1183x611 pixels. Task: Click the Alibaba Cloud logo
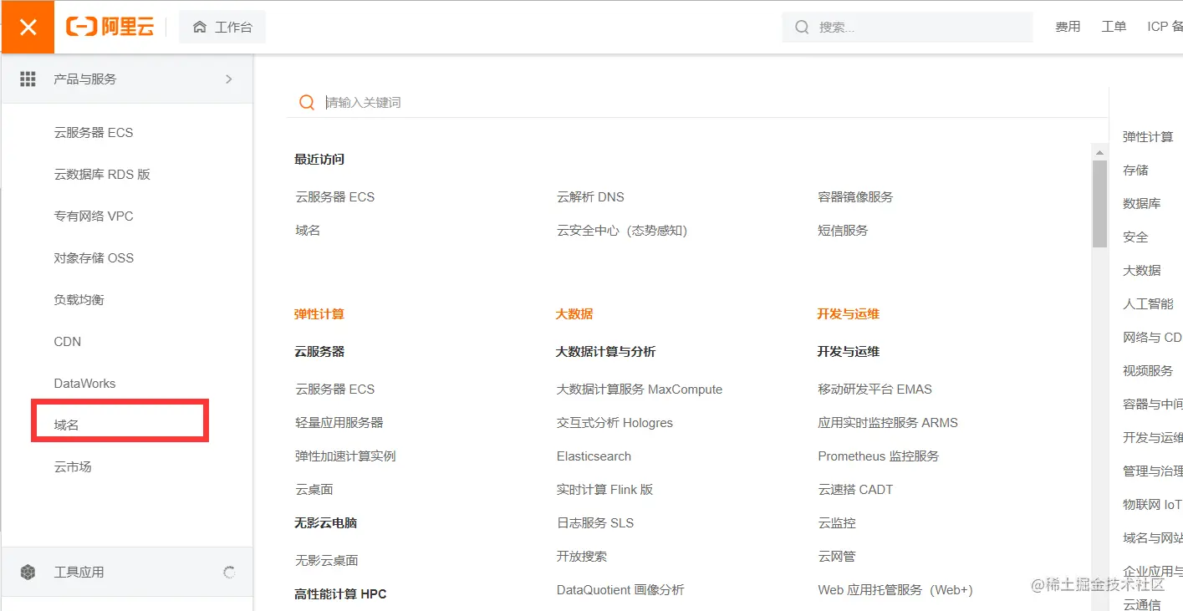click(x=110, y=27)
